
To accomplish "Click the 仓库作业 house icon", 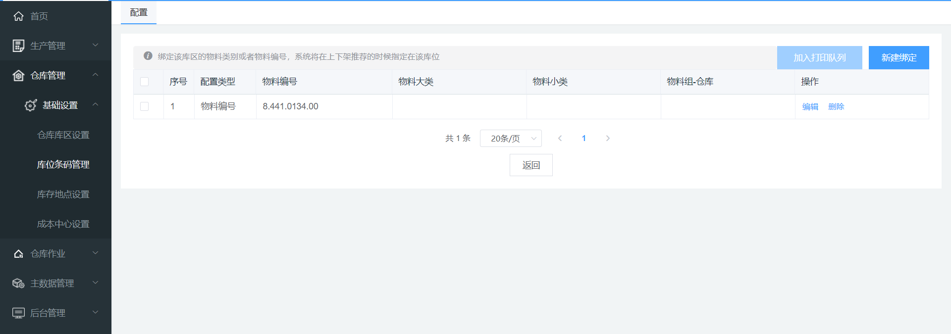I will [18, 254].
